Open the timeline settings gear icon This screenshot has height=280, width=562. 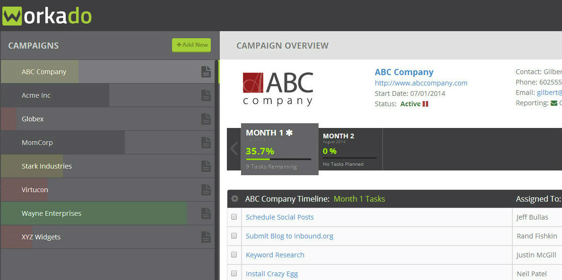(234, 199)
